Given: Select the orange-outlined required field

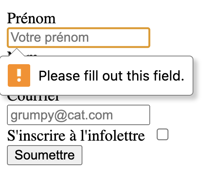Looking at the screenshot, I should (x=78, y=38).
